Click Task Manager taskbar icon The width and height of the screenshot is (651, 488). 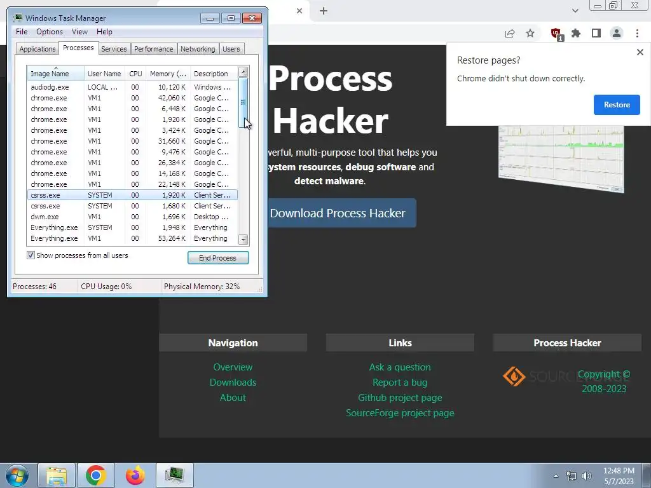point(175,475)
